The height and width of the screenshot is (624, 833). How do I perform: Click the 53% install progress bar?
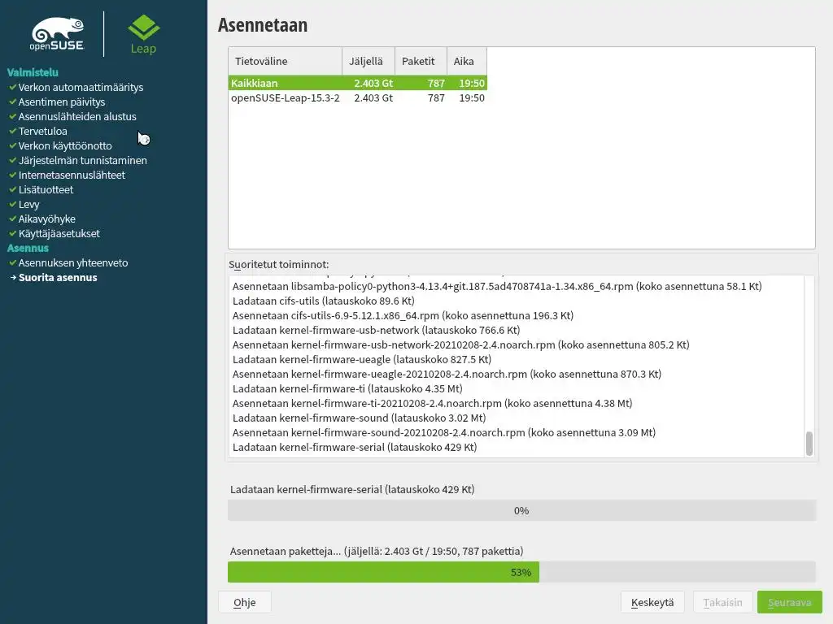pyautogui.click(x=521, y=572)
